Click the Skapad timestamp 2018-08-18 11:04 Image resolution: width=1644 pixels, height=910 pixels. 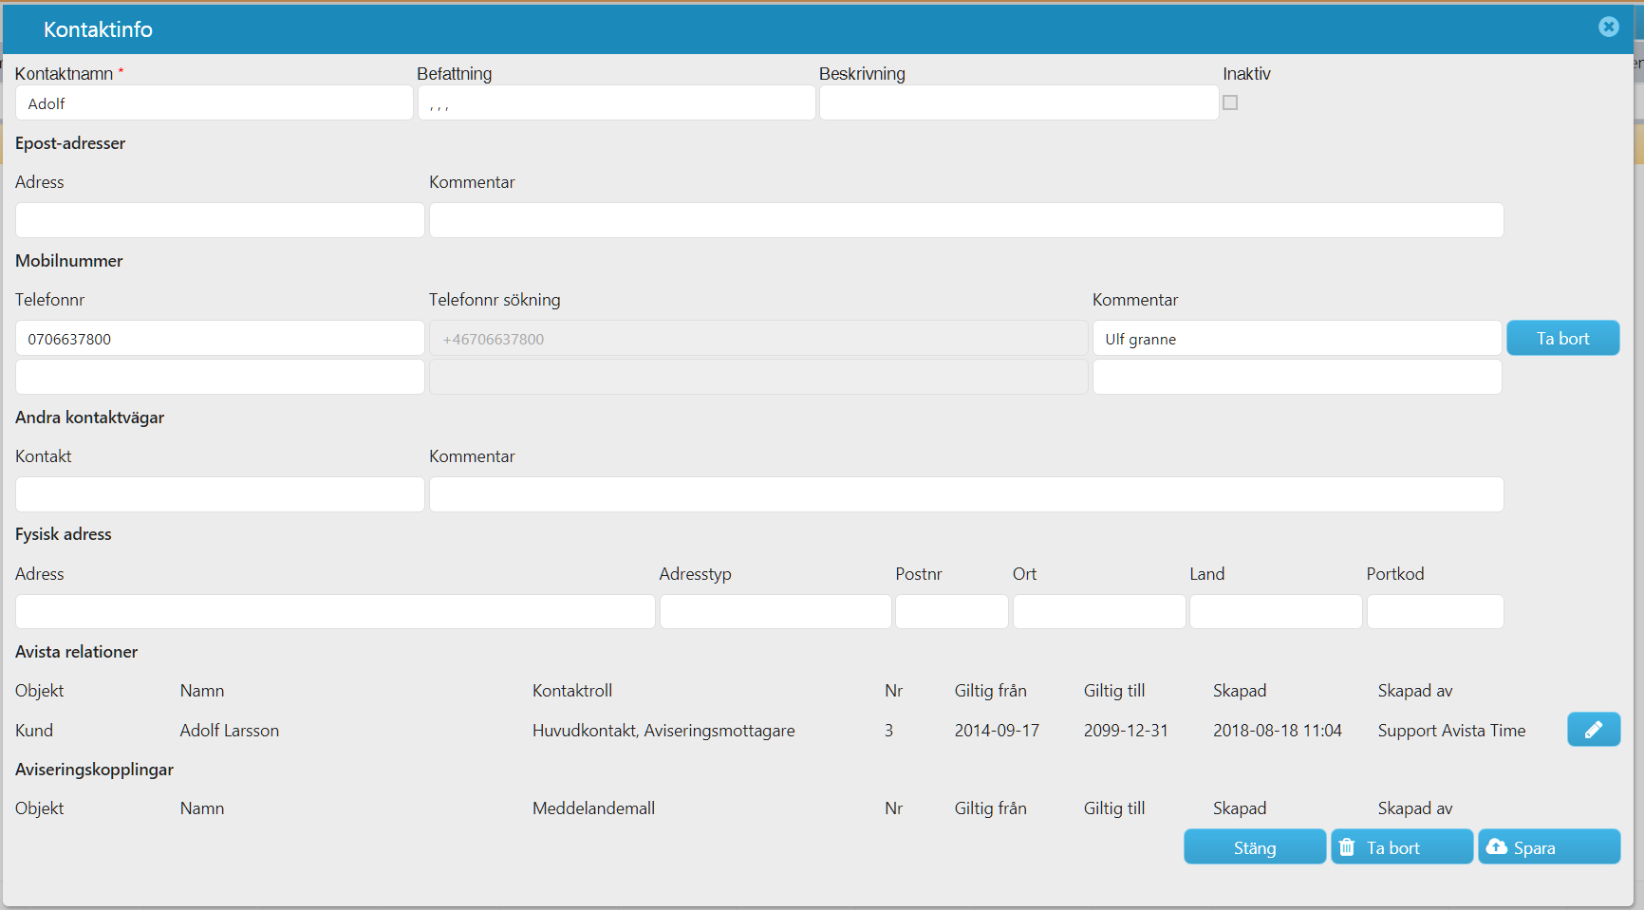1278,731
